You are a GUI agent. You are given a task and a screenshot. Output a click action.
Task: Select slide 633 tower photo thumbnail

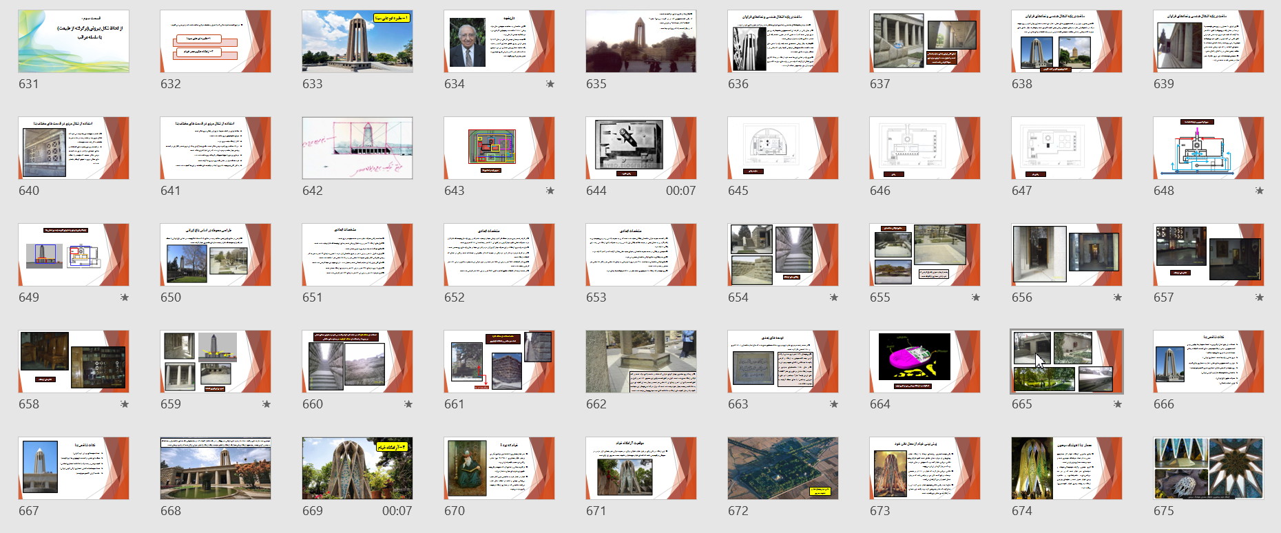(x=357, y=41)
